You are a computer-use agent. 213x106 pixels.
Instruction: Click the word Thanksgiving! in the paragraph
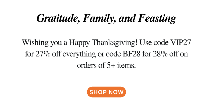pyautogui.click(x=115, y=43)
